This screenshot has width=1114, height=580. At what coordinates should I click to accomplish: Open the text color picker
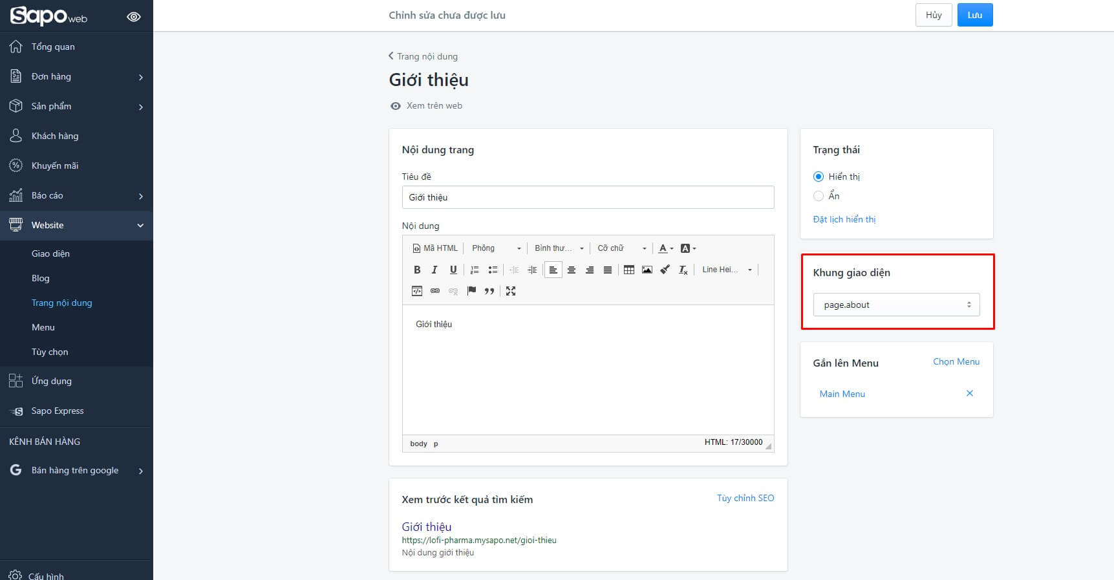coord(666,248)
